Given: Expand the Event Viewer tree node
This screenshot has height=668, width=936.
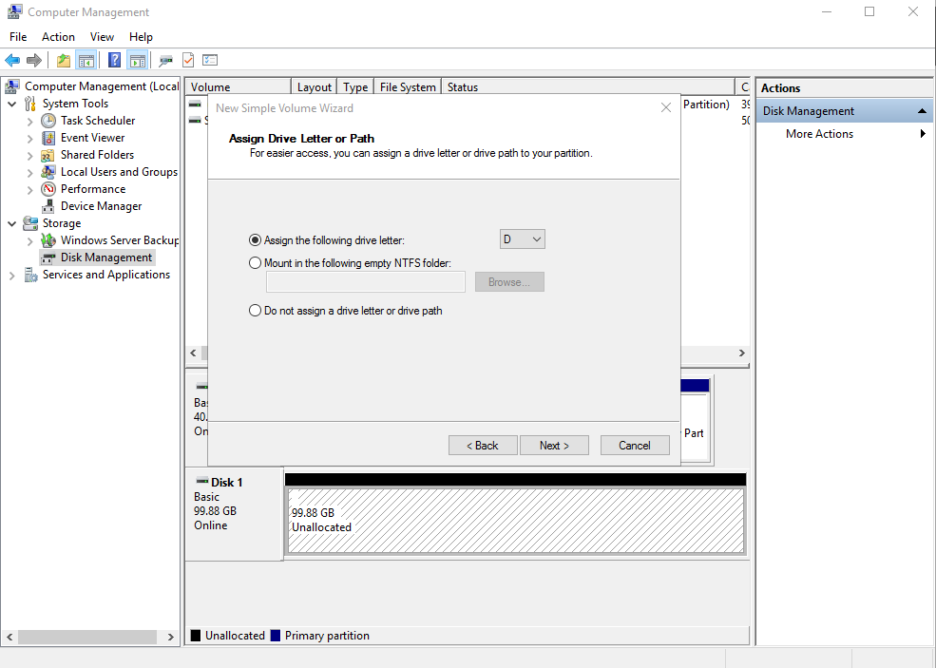Looking at the screenshot, I should [30, 138].
